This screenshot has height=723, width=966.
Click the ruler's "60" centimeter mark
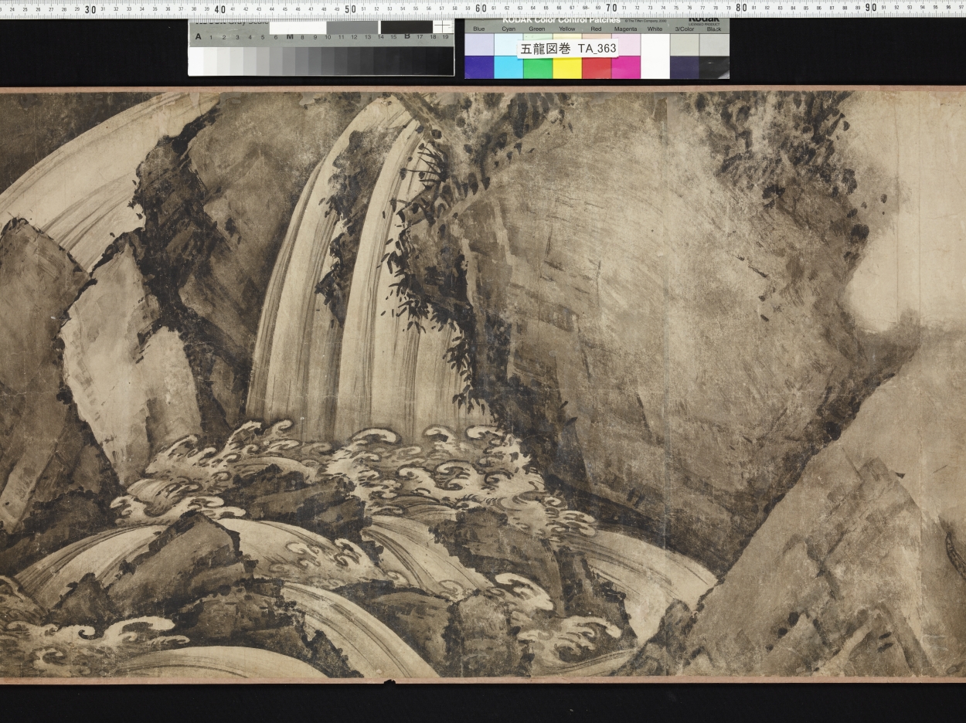point(481,9)
